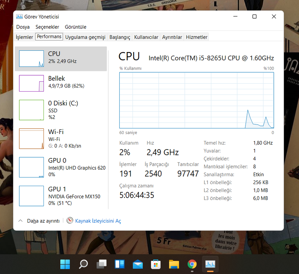Launch Google Chrome from the taskbar
299x274 pixels.
pyautogui.click(x=192, y=264)
